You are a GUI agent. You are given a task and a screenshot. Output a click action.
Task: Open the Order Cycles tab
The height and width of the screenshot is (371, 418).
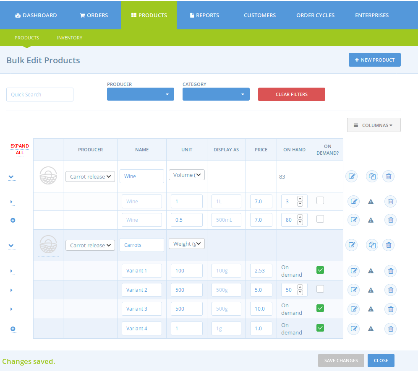315,15
